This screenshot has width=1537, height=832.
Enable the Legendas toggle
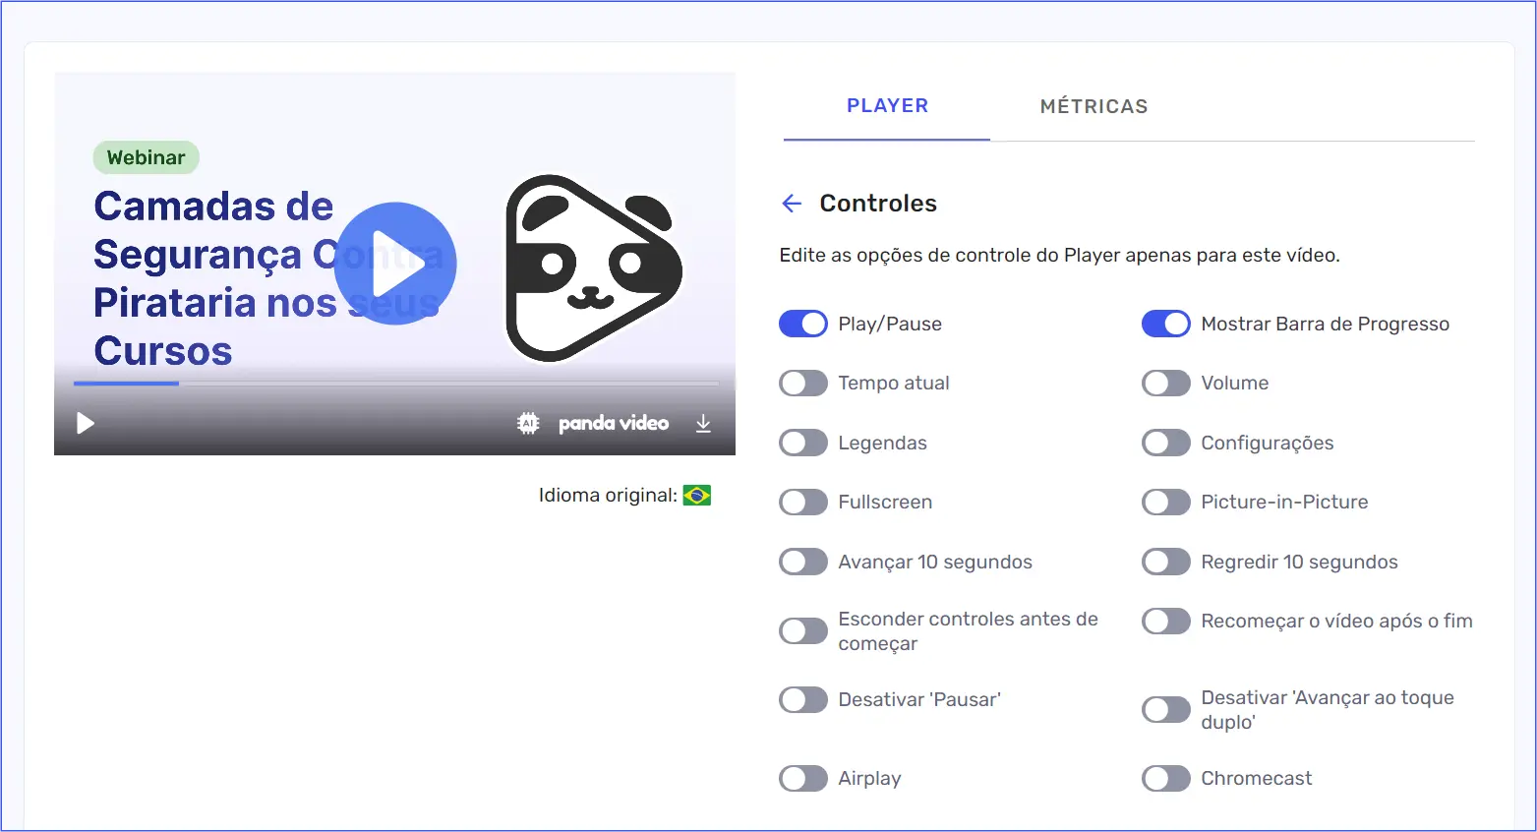(x=803, y=443)
